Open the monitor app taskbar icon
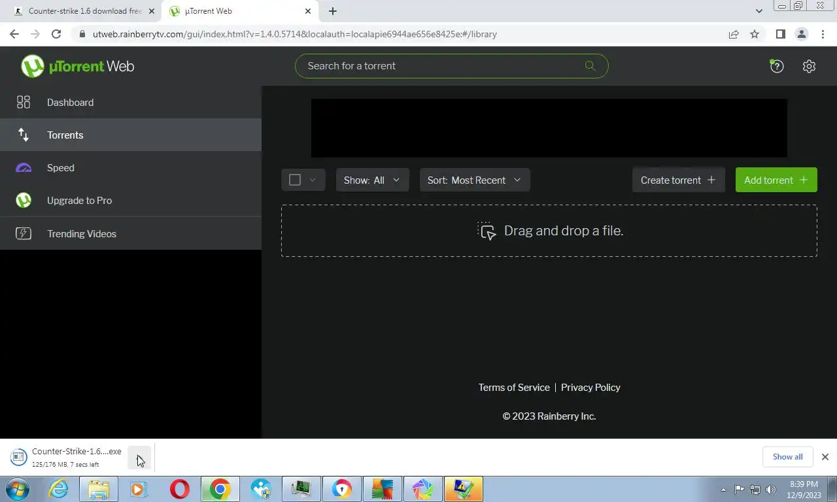The width and height of the screenshot is (837, 502). tap(301, 489)
